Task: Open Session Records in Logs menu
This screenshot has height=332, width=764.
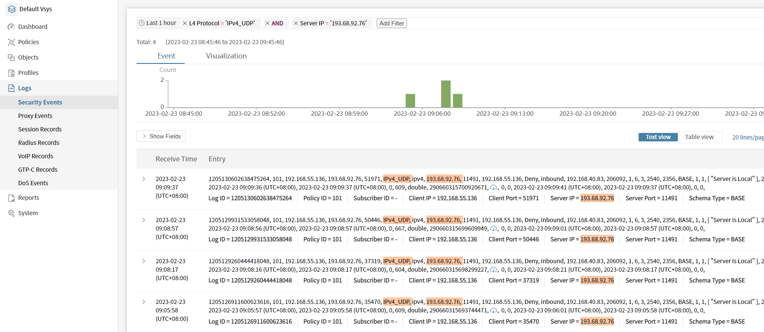Action: (40, 129)
